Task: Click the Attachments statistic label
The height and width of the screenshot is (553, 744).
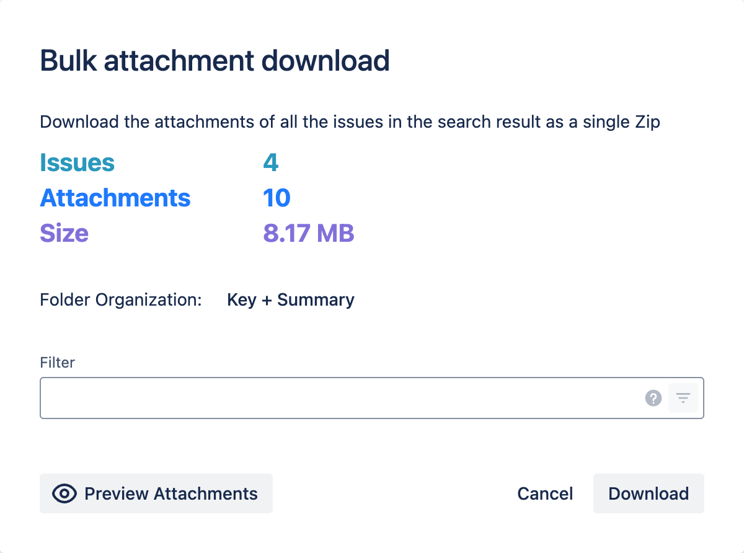Action: [x=115, y=198]
